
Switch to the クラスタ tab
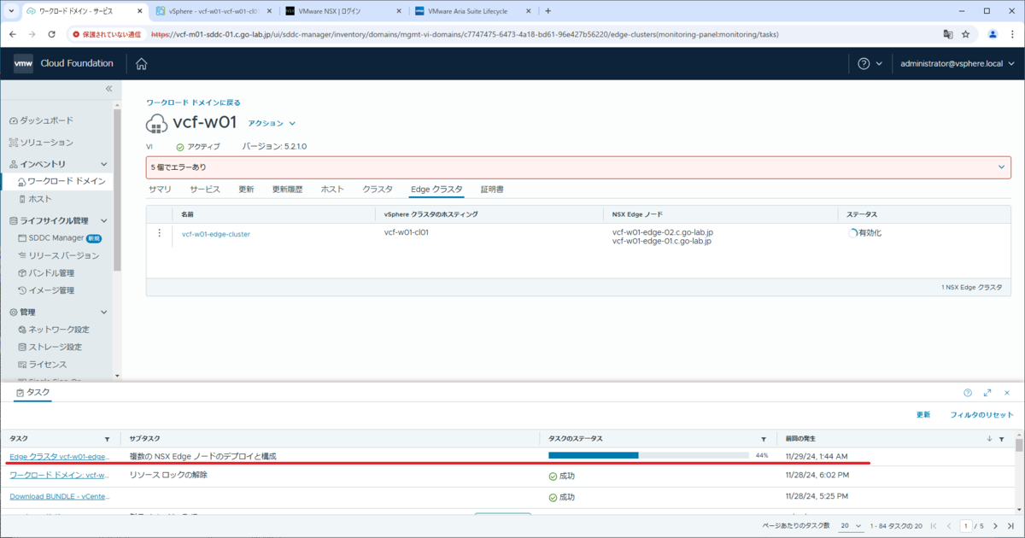(x=378, y=190)
